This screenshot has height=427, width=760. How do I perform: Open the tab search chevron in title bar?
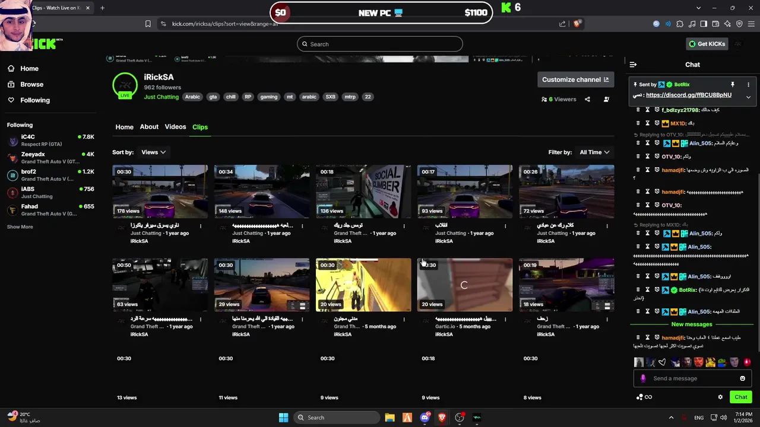[x=698, y=8]
